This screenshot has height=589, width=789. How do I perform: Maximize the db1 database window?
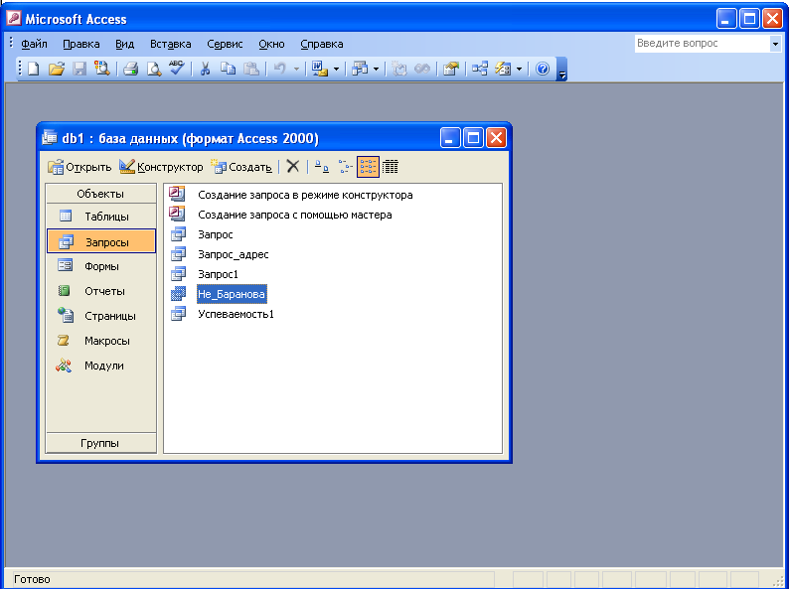click(473, 137)
